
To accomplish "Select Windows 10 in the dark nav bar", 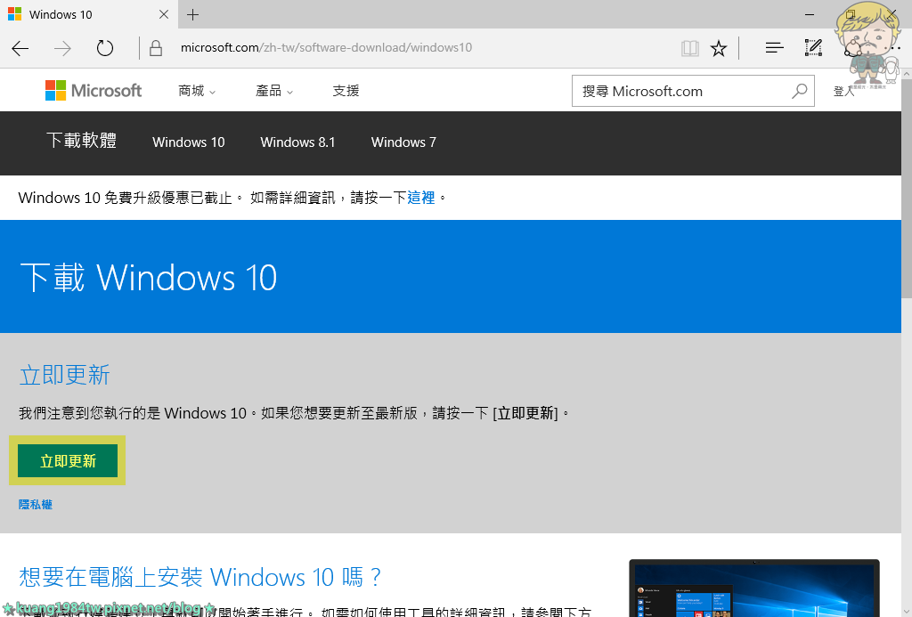I will coord(189,142).
